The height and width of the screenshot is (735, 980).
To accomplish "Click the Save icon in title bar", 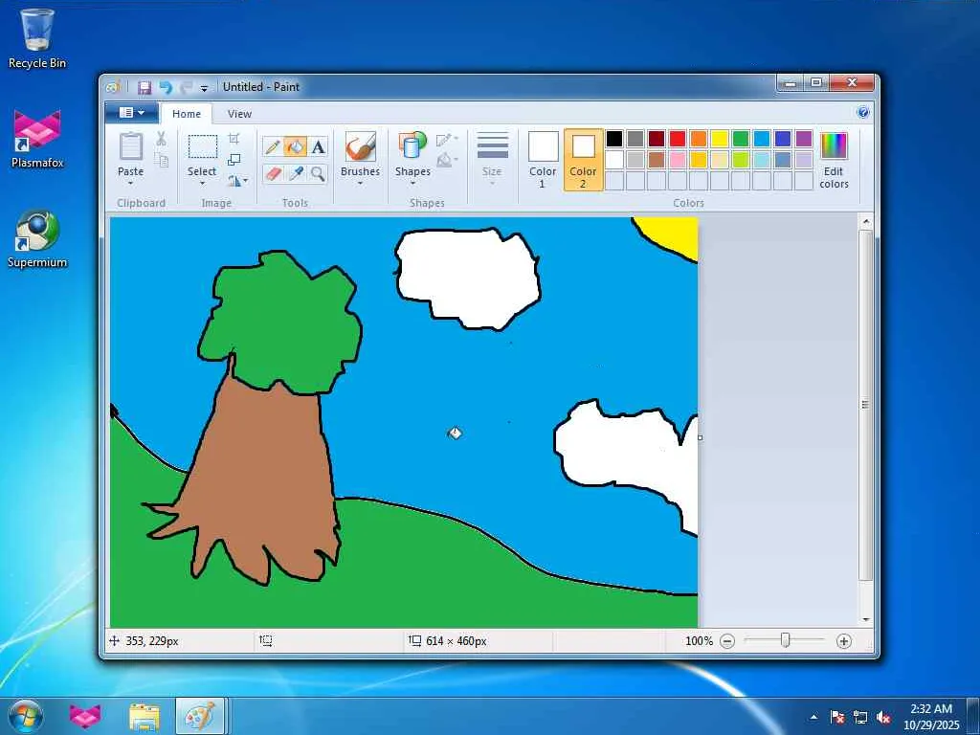I will point(145,87).
